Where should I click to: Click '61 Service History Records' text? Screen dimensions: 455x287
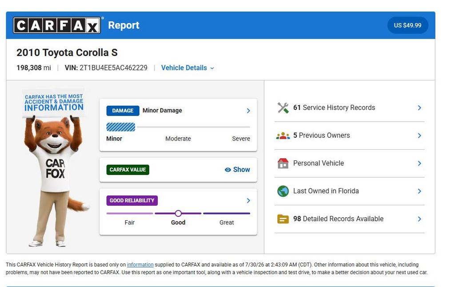(x=334, y=108)
